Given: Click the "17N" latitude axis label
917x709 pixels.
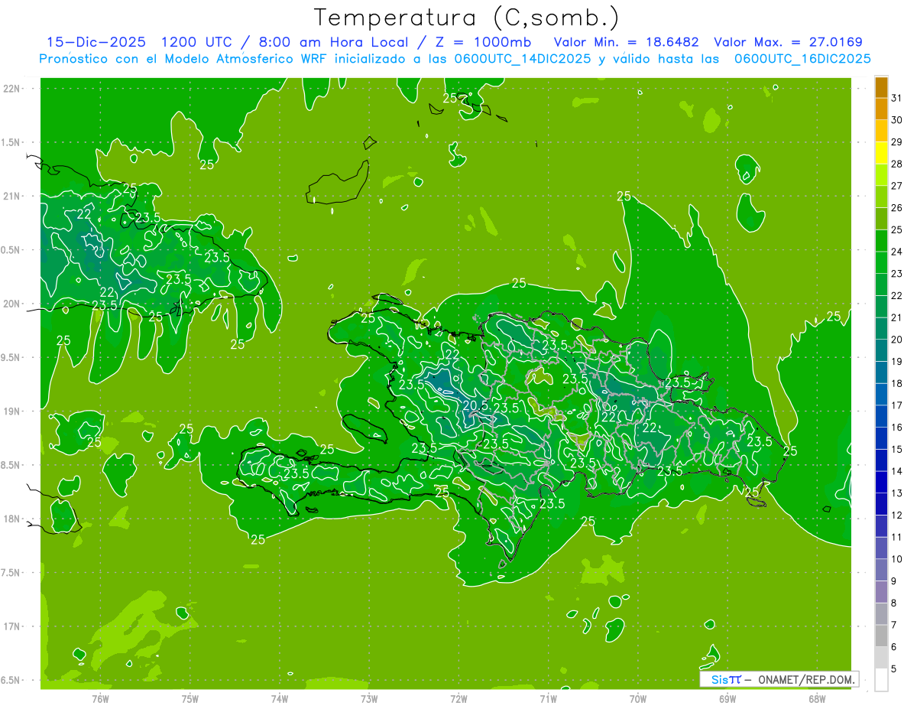Looking at the screenshot, I should point(11,626).
